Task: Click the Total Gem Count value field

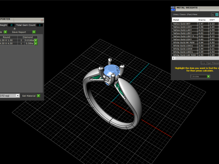Action: point(40,25)
